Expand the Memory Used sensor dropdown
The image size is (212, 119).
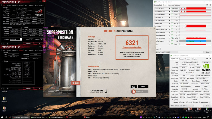coord(169,23)
